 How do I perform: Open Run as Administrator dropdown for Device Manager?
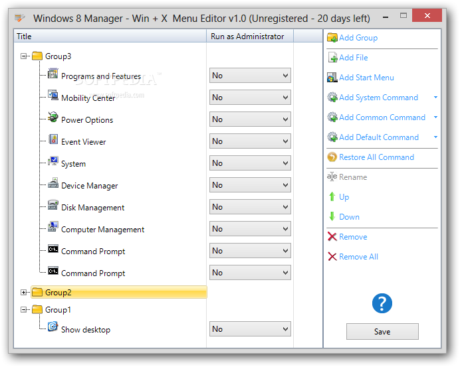tap(250, 184)
